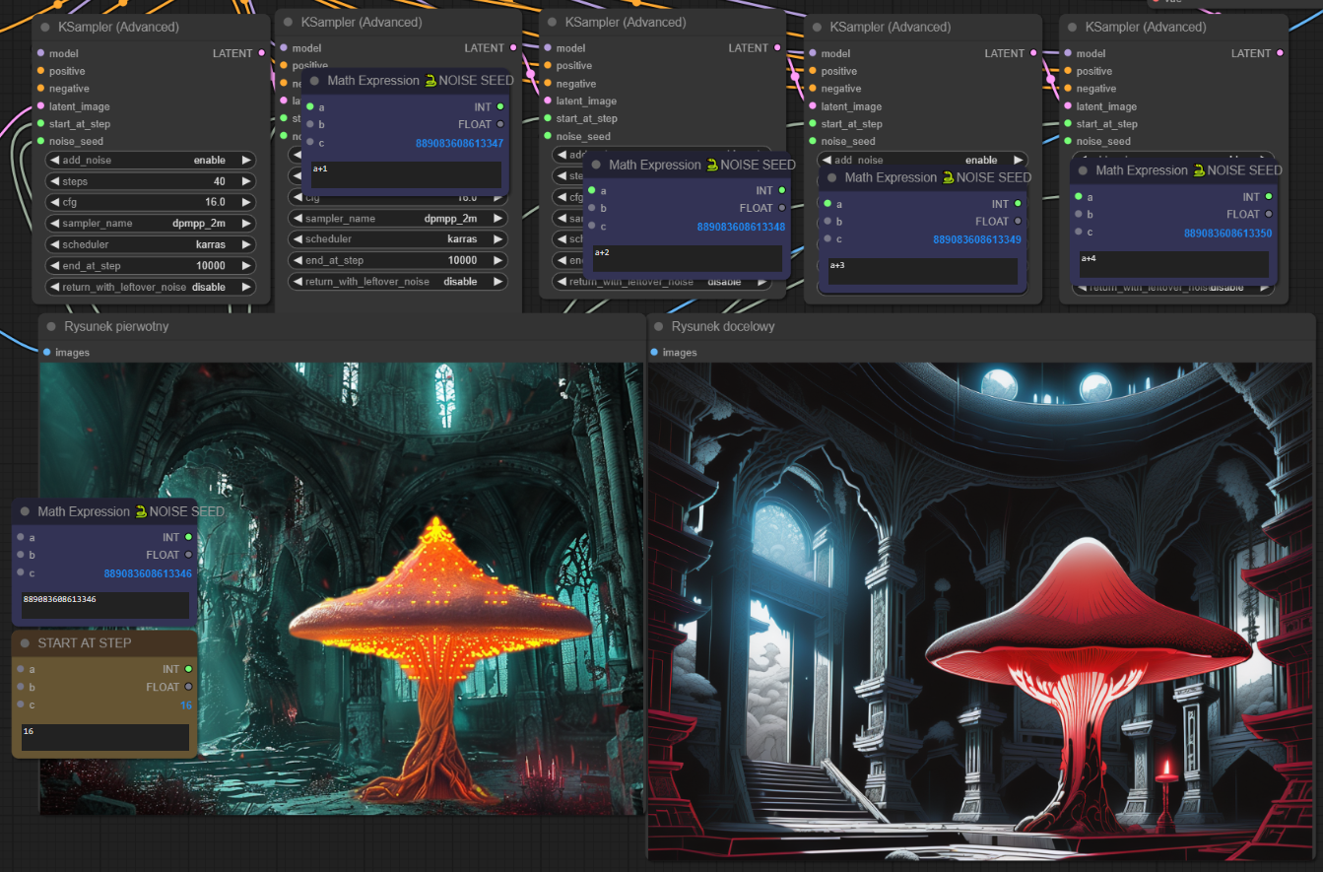Click the collapse dot of the leftmost KSampler node

[45, 28]
